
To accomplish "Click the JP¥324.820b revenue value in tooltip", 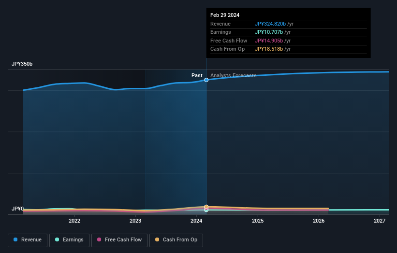I will click(x=270, y=24).
